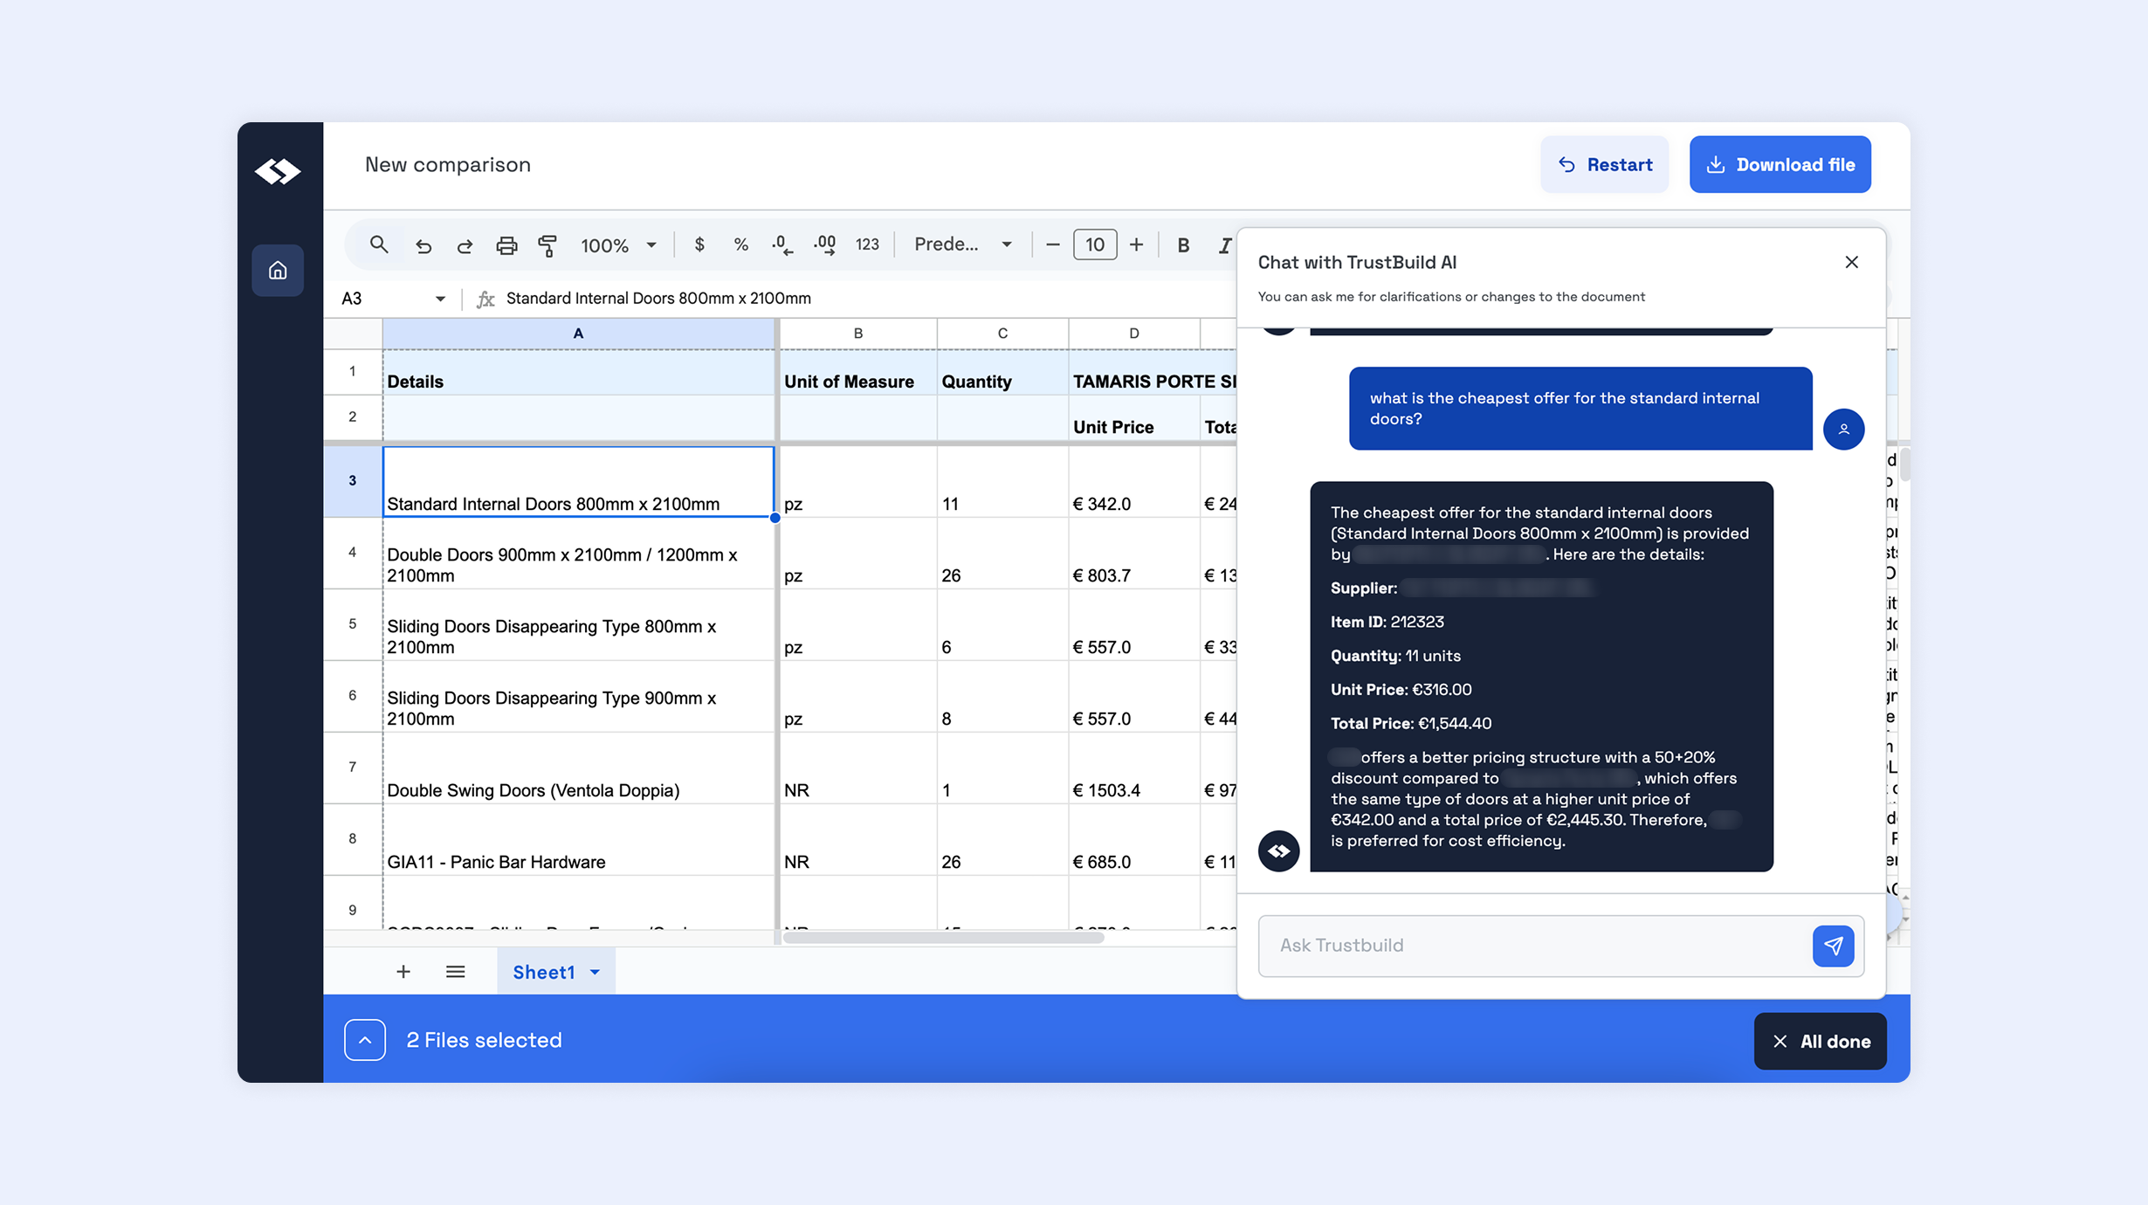2148x1205 pixels.
Task: Click the search magnifier in the toolbar
Action: pos(379,244)
